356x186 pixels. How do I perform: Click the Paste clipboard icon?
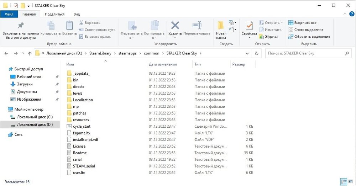point(69,26)
